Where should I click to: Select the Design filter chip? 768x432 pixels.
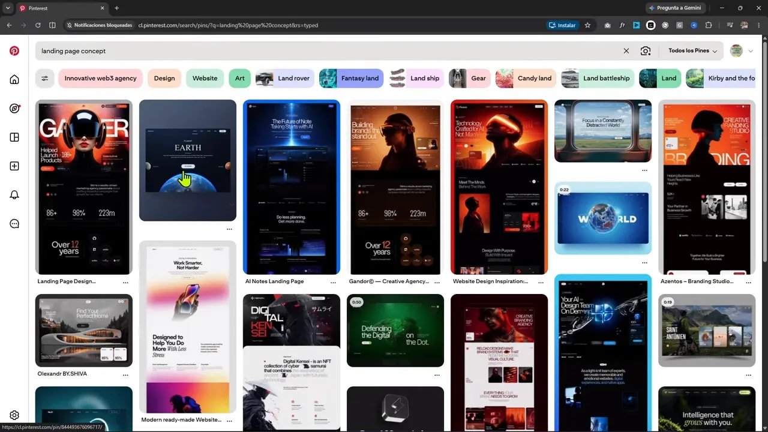click(x=164, y=78)
